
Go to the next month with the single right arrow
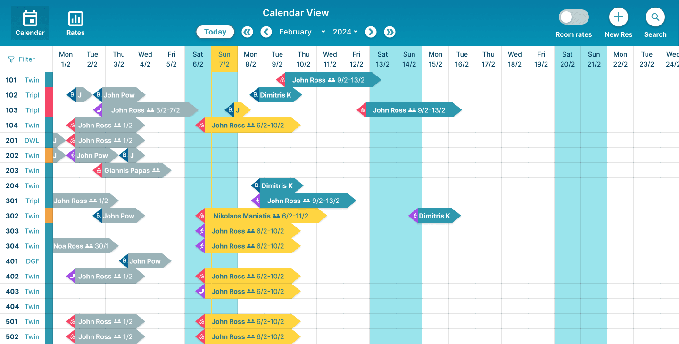[x=371, y=32]
